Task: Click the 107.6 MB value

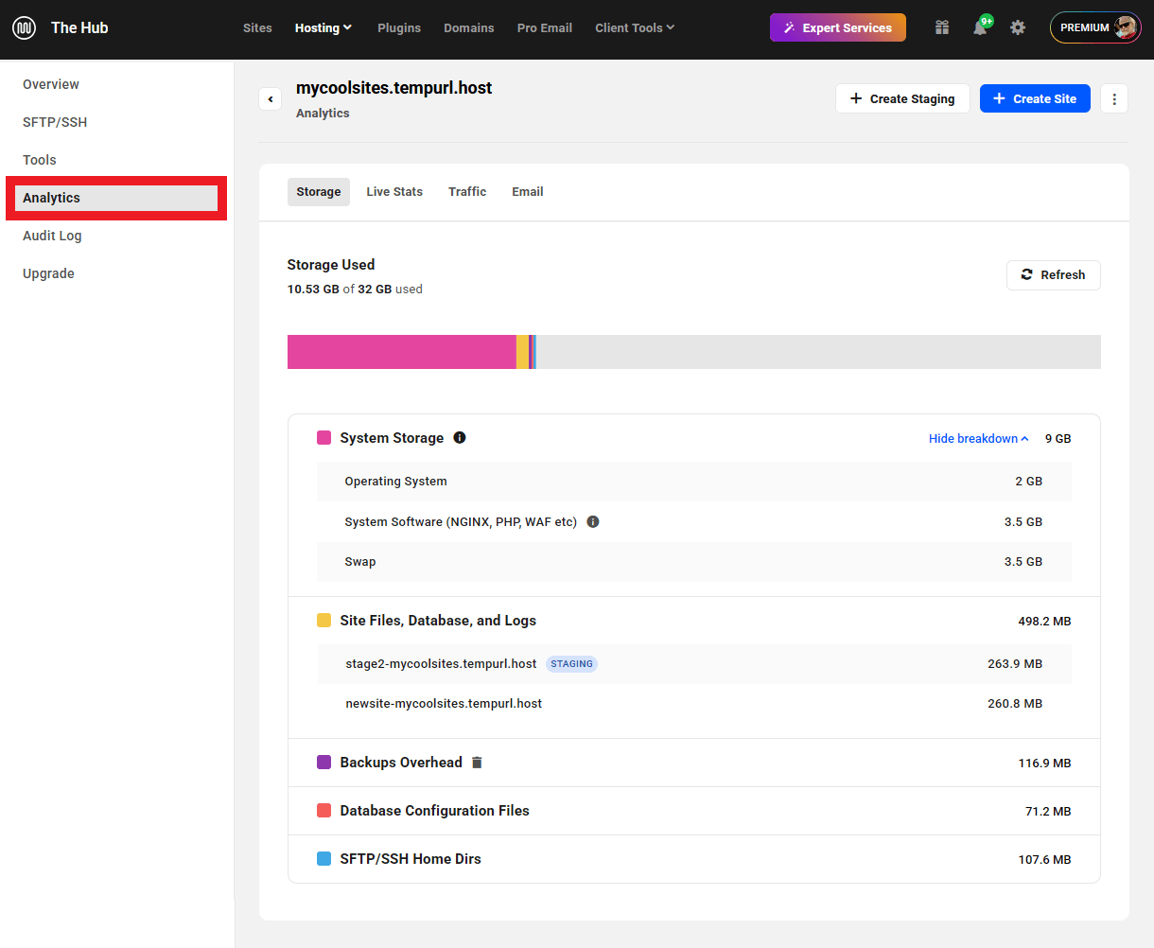Action: (x=1044, y=860)
